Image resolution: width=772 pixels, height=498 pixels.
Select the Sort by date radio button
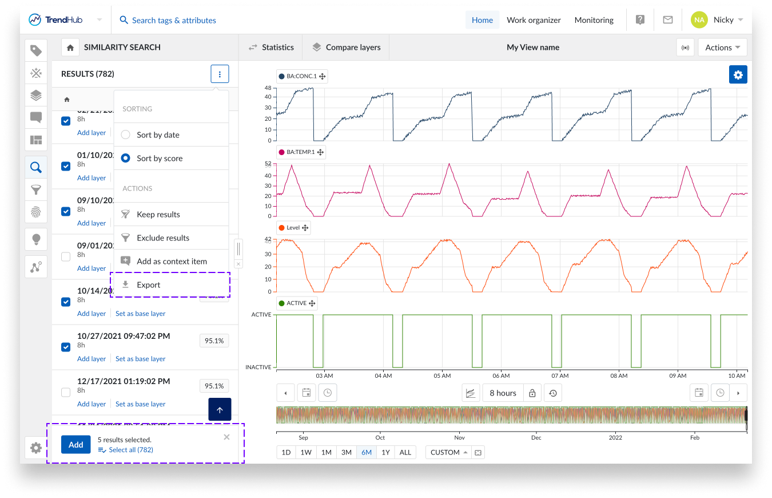pyautogui.click(x=126, y=135)
